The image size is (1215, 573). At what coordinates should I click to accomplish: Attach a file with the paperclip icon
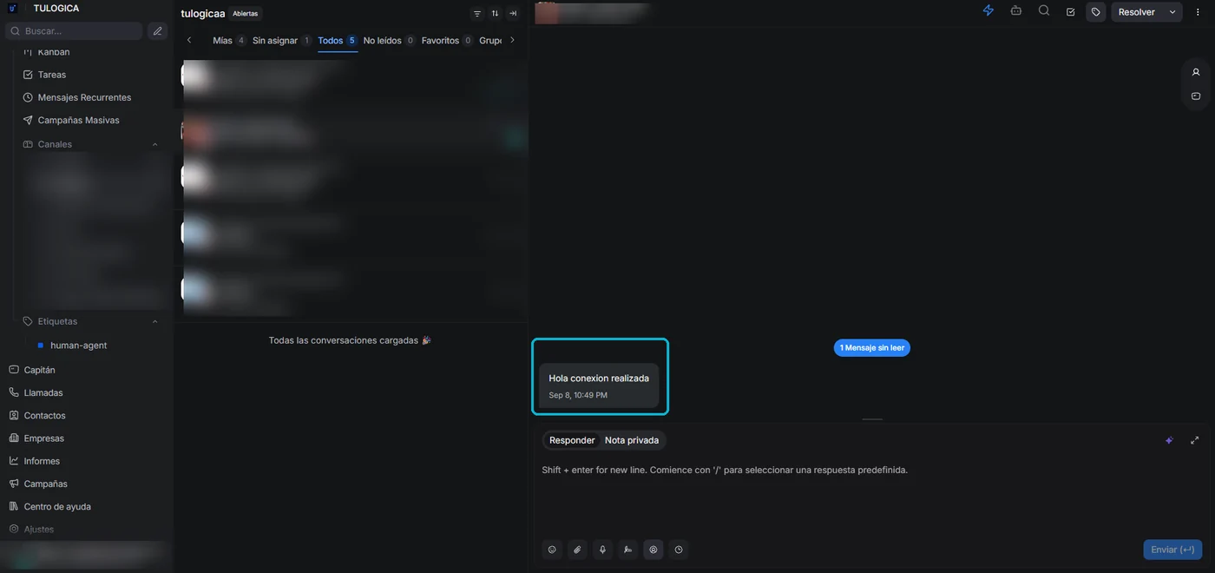click(577, 550)
